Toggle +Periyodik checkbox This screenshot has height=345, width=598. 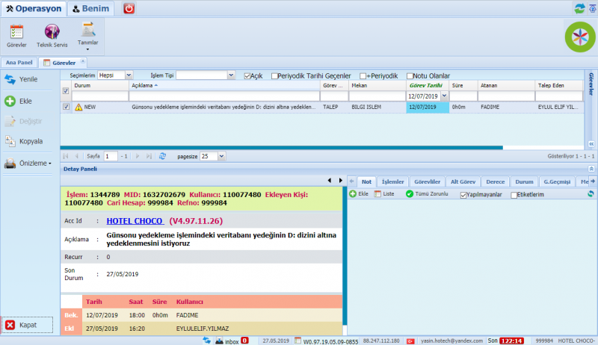[363, 76]
